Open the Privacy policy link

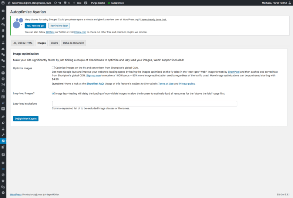[187, 83]
